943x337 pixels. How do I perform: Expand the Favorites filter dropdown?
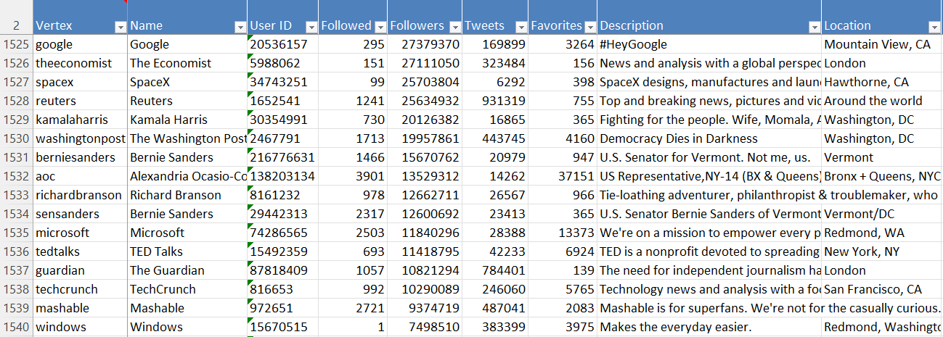click(x=589, y=27)
